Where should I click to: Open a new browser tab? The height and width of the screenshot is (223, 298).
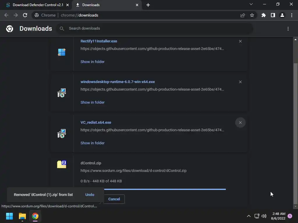148,5
